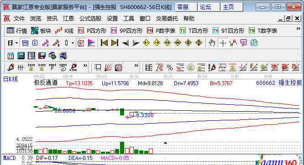Click the 论坛 button
The image size is (304, 165).
tap(209, 7)
